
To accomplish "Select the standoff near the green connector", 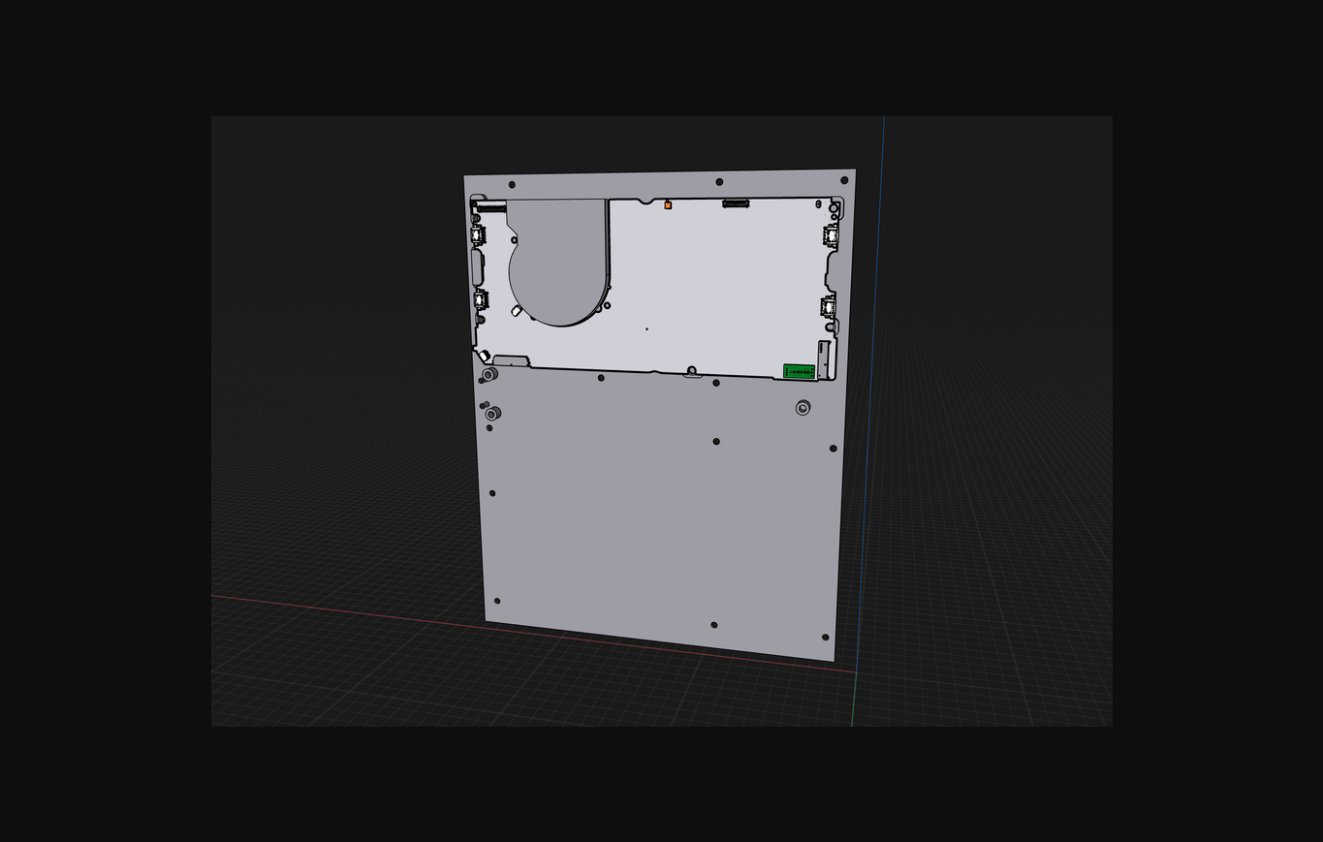I will tap(803, 408).
